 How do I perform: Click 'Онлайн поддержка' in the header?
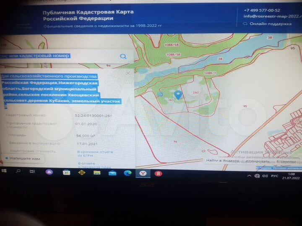[x=267, y=24]
